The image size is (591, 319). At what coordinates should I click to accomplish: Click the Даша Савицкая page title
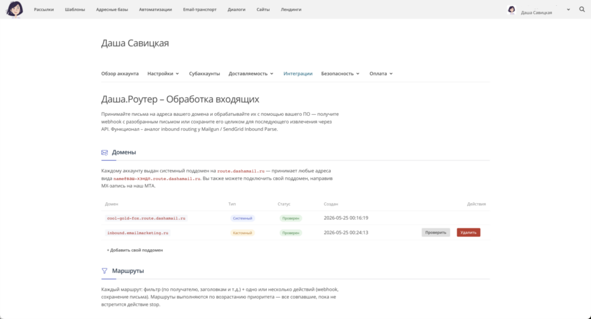pos(135,43)
